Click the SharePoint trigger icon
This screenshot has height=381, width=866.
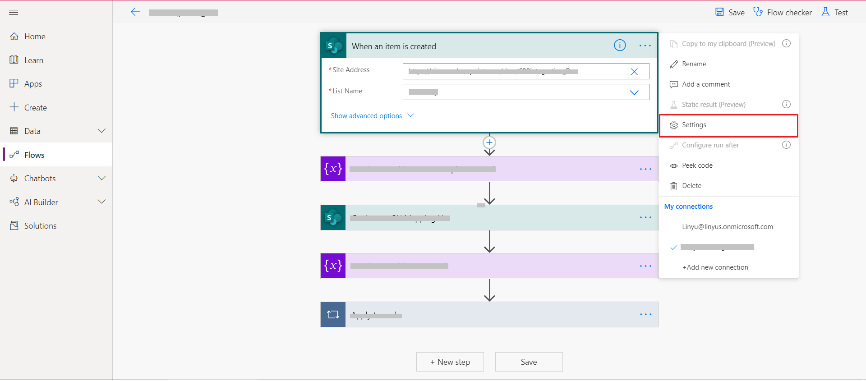tap(334, 46)
